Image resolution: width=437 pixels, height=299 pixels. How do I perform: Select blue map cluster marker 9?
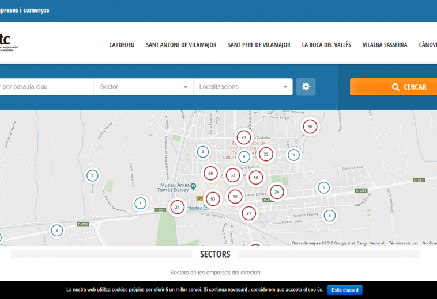pos(244,157)
